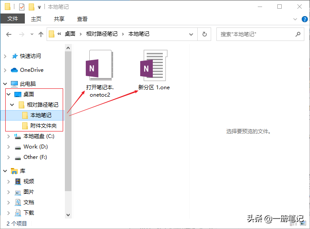Collapse the 库 libraries node

pyautogui.click(x=5, y=171)
